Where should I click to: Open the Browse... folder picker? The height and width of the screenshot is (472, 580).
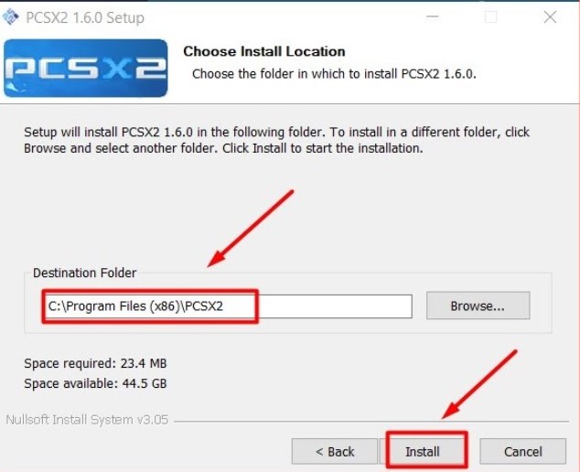click(x=478, y=306)
